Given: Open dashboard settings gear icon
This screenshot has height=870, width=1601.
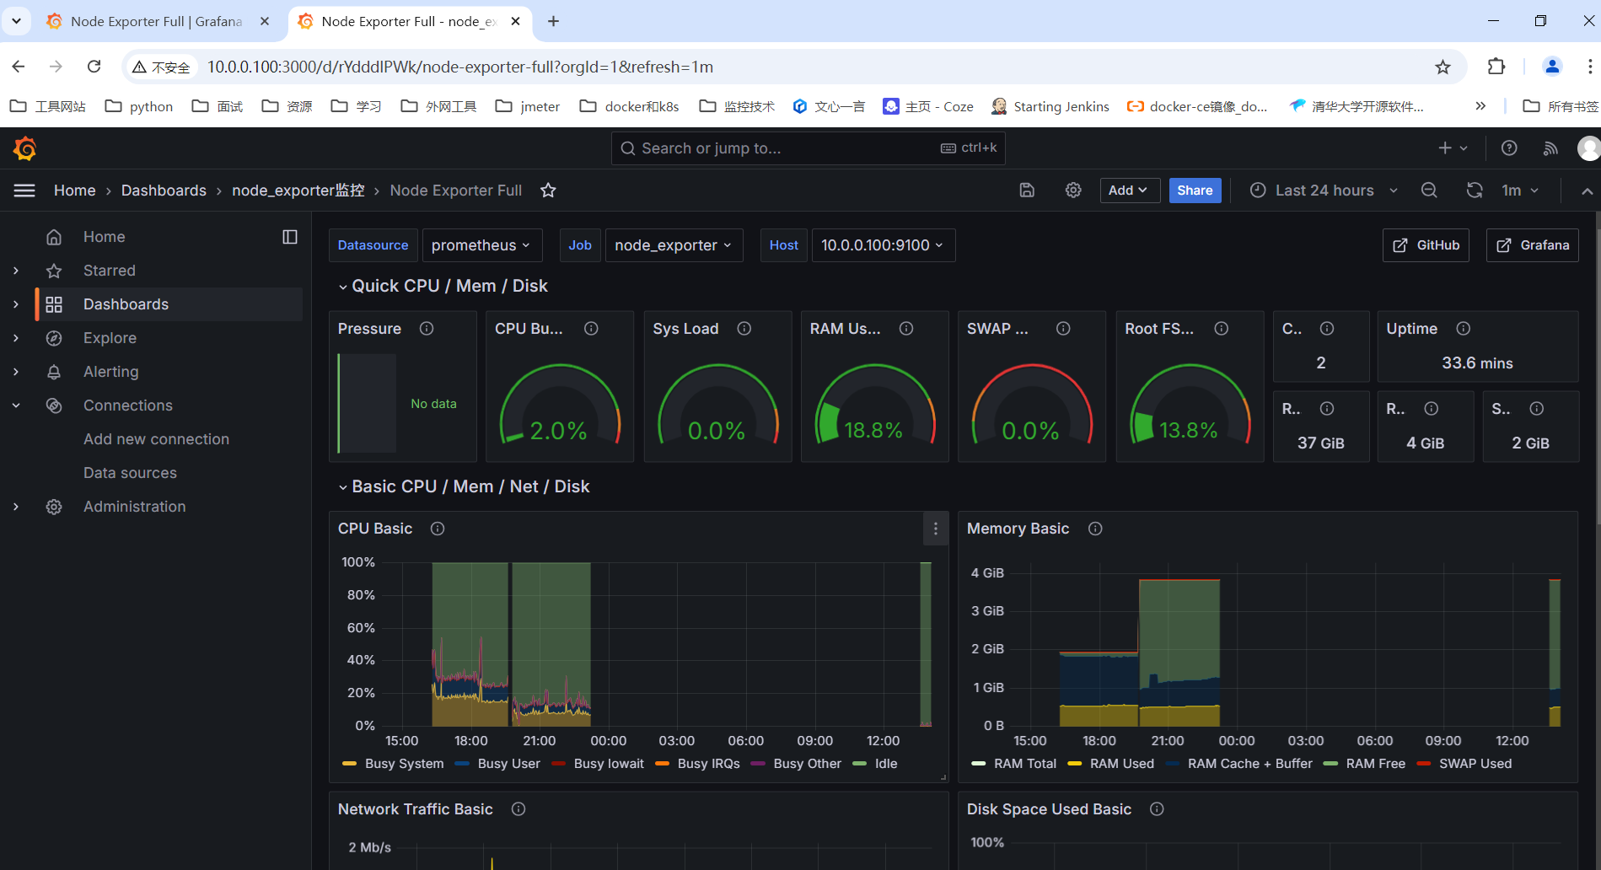Looking at the screenshot, I should click(x=1073, y=191).
